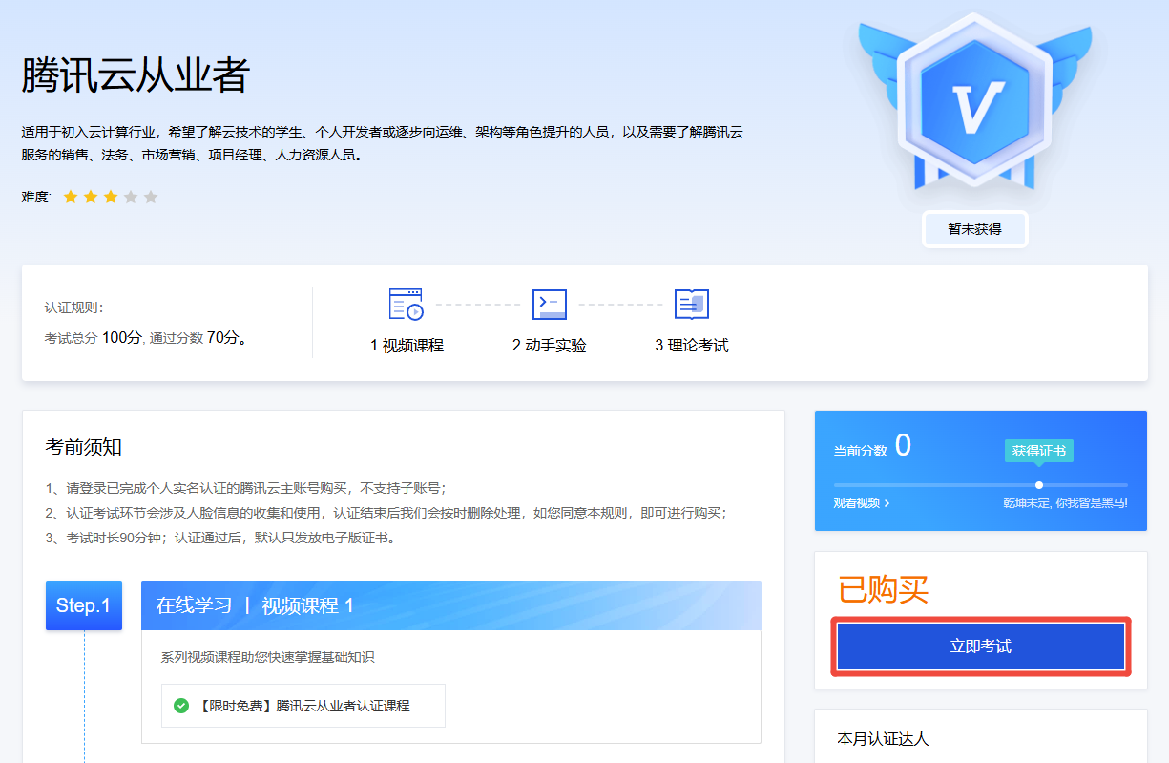The width and height of the screenshot is (1169, 763).
Task: Click the 已购买 status text
Action: pyautogui.click(x=884, y=589)
